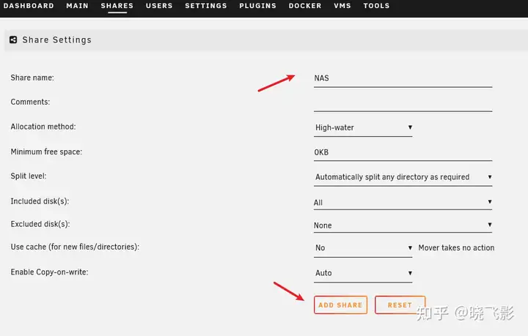Go to the Settings tab
Screen dimensions: 528x336
pyautogui.click(x=205, y=6)
